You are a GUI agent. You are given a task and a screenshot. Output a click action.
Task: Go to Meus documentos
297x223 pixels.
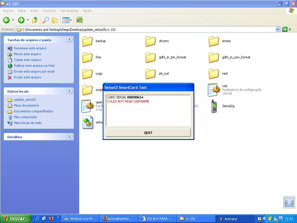coord(26,105)
